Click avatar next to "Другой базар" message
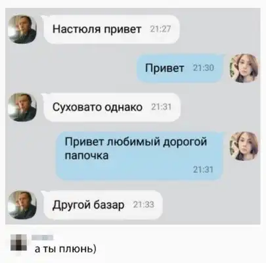 point(22,205)
